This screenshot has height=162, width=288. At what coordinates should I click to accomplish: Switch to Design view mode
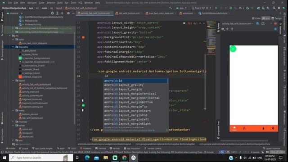point(276,18)
